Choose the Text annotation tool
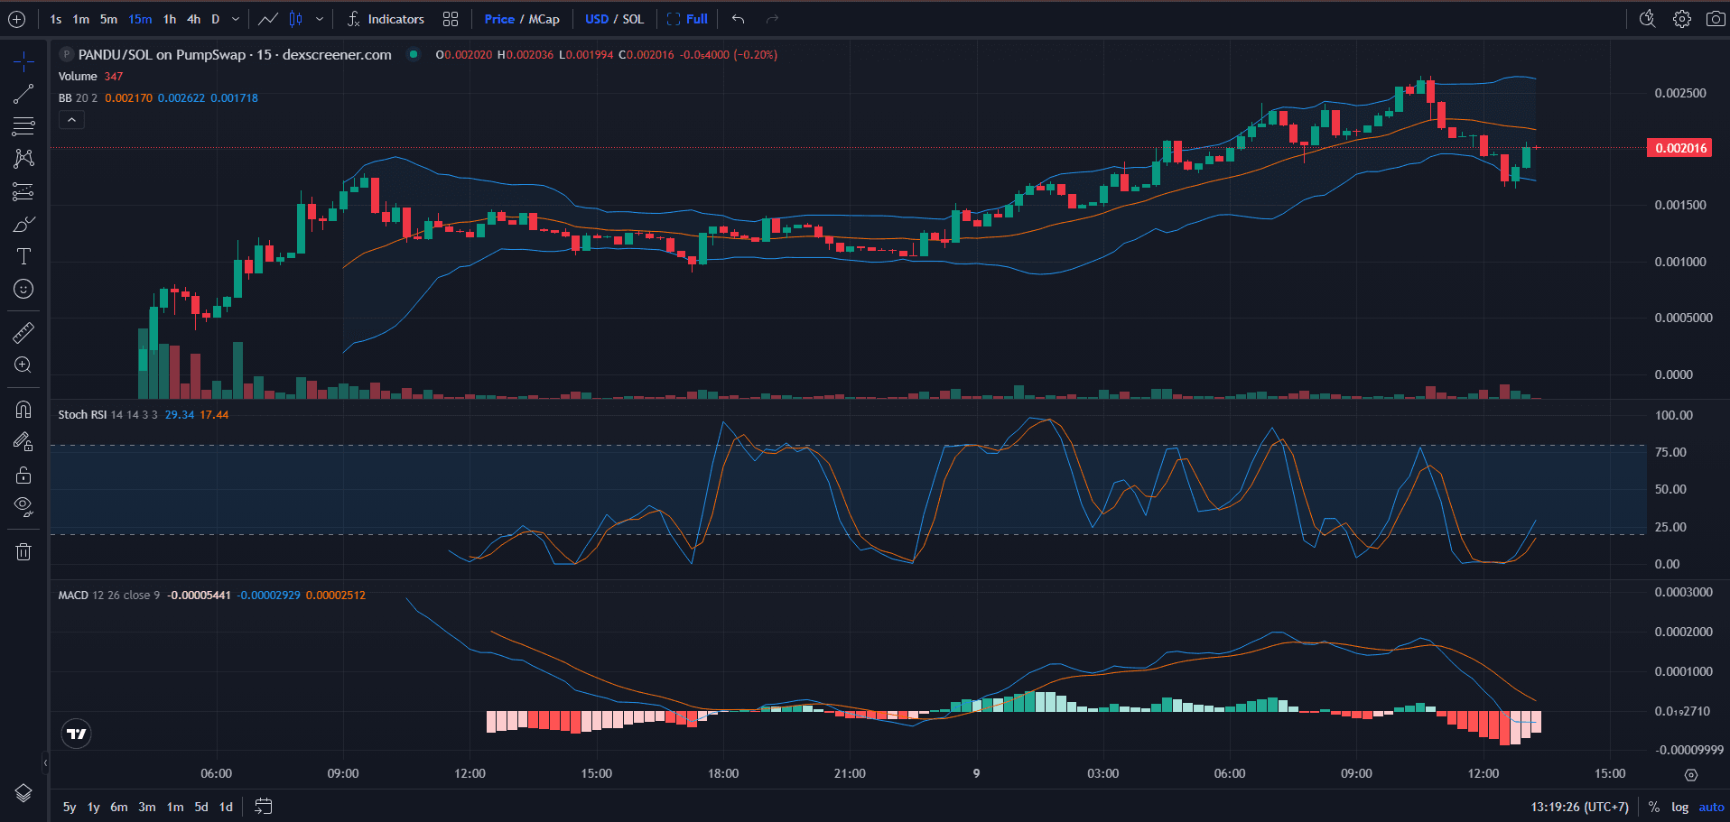1730x822 pixels. coord(23,256)
